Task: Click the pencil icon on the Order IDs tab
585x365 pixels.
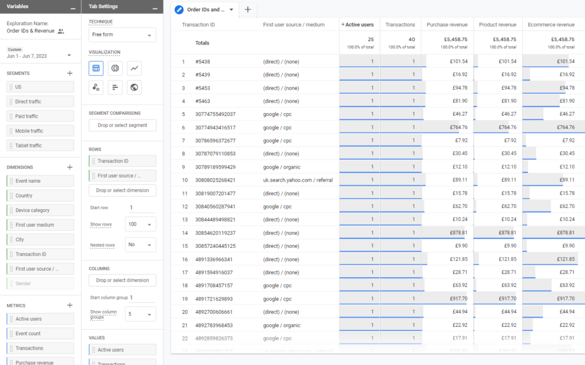Action: coord(179,10)
